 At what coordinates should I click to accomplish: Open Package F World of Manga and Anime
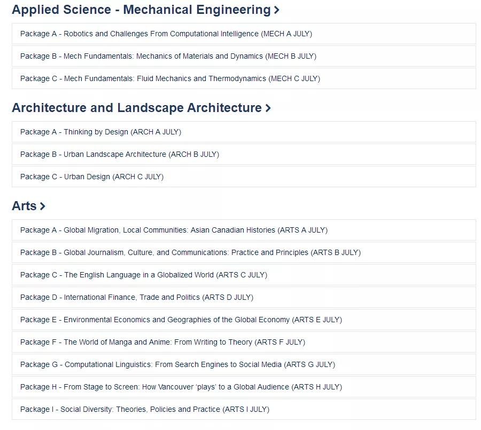pyautogui.click(x=244, y=342)
